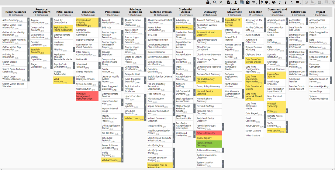Screen dimensions: 335x170
Task: Click the download layer arrow icon
Action: (236, 2)
